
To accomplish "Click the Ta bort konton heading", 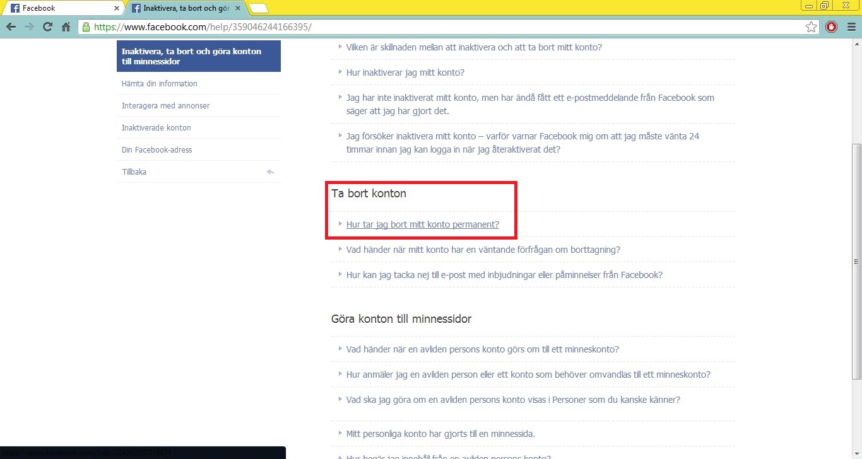I will tap(369, 194).
